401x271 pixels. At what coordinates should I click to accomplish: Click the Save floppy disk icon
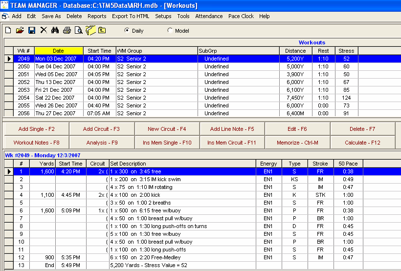[x=31, y=30]
